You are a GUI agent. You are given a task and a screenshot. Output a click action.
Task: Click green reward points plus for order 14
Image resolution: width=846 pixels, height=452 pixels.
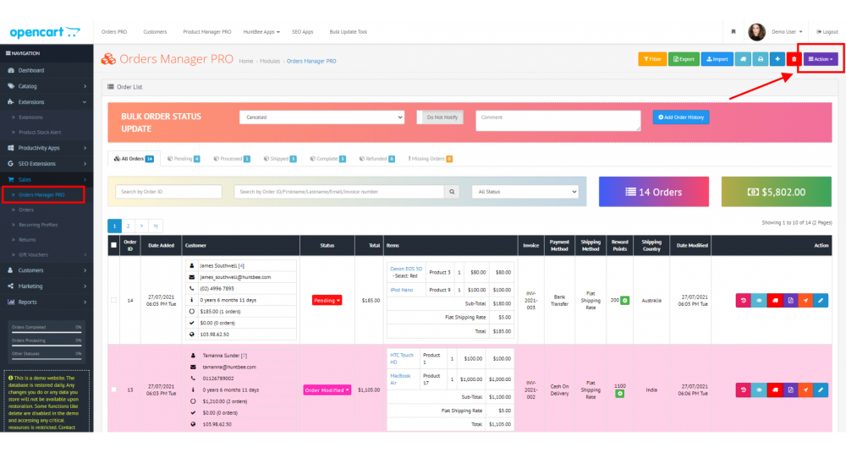tap(625, 301)
